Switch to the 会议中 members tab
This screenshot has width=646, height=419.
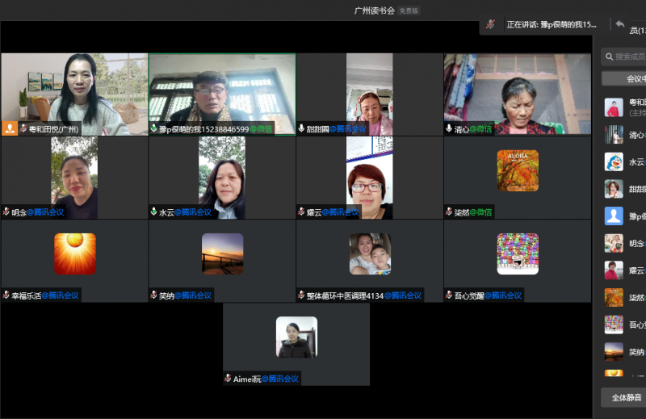coord(624,78)
